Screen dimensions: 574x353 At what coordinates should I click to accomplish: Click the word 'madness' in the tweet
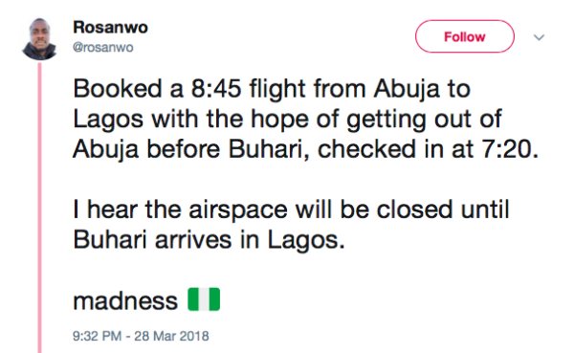point(125,301)
